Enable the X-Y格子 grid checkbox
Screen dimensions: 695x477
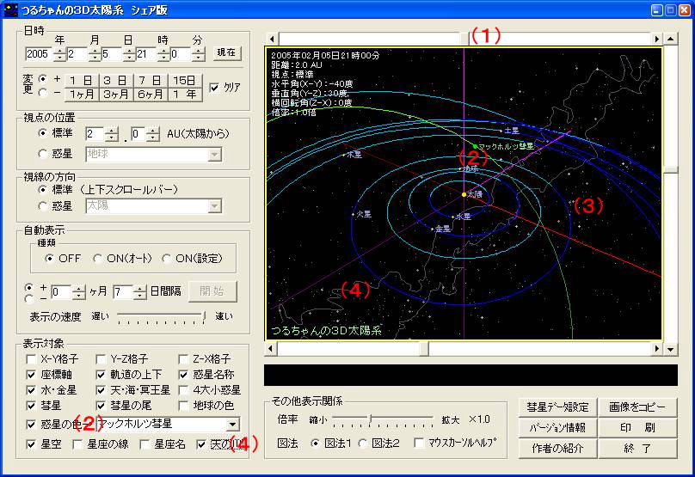[x=32, y=359]
